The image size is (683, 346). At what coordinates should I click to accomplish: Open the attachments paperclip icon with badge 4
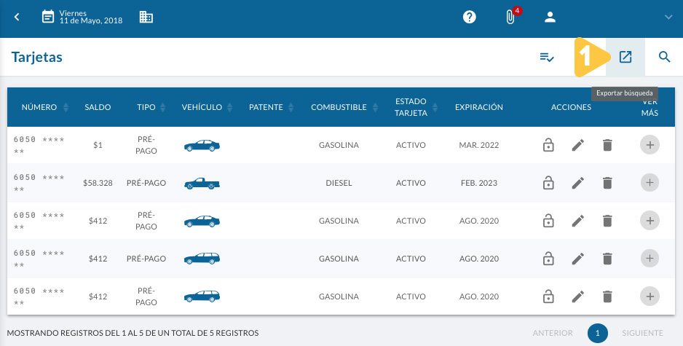tap(510, 17)
